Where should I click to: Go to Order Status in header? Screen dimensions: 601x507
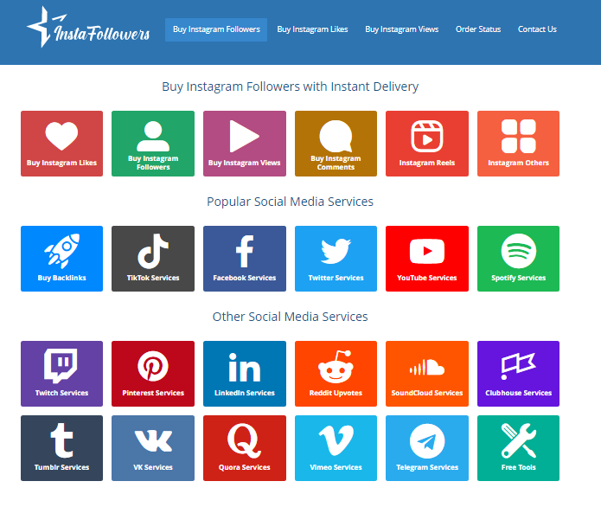478,29
